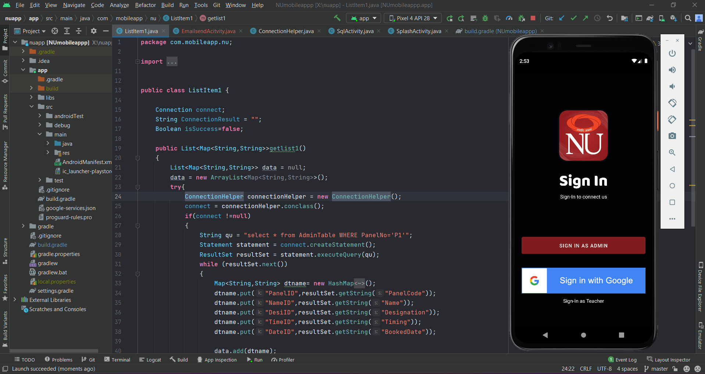This screenshot has height=374, width=705.
Task: Open the run configuration dropdown labeled app
Action: (363, 18)
